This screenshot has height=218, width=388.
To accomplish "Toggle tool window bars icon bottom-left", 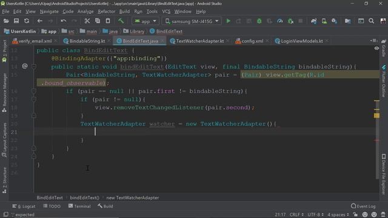I will (x=5, y=214).
